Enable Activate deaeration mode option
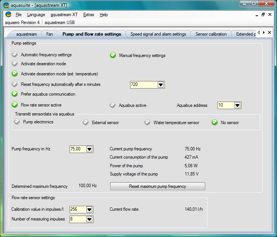The height and width of the screenshot is (237, 277). tap(15, 63)
